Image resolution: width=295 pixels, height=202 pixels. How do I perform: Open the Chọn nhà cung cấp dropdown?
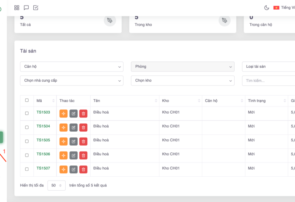[72, 80]
